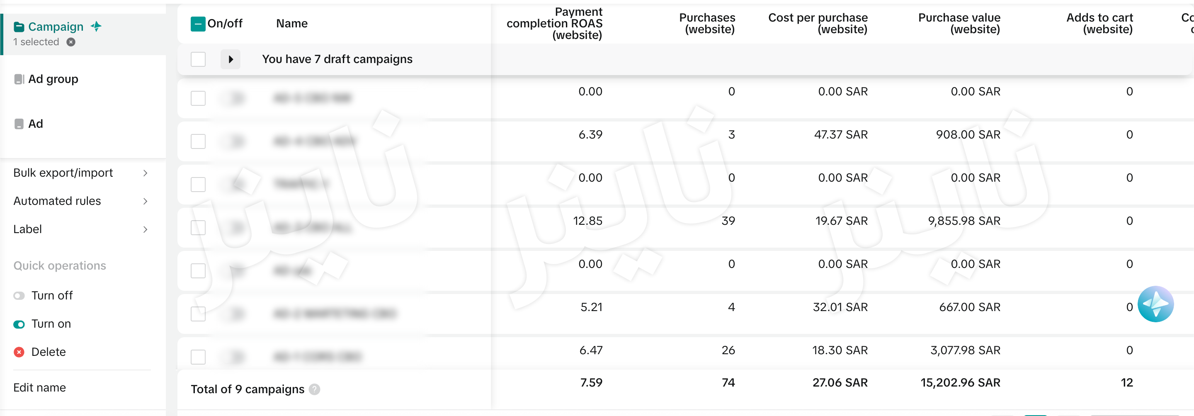The image size is (1194, 416).
Task: Click Edit name option
Action: coord(39,387)
